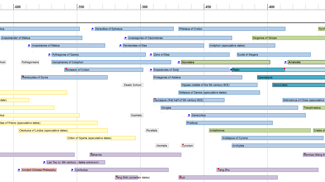Open the link arrow beside Empedocles of Sicily
Screen dimensions: 325x182
pyautogui.click(x=151, y=70)
